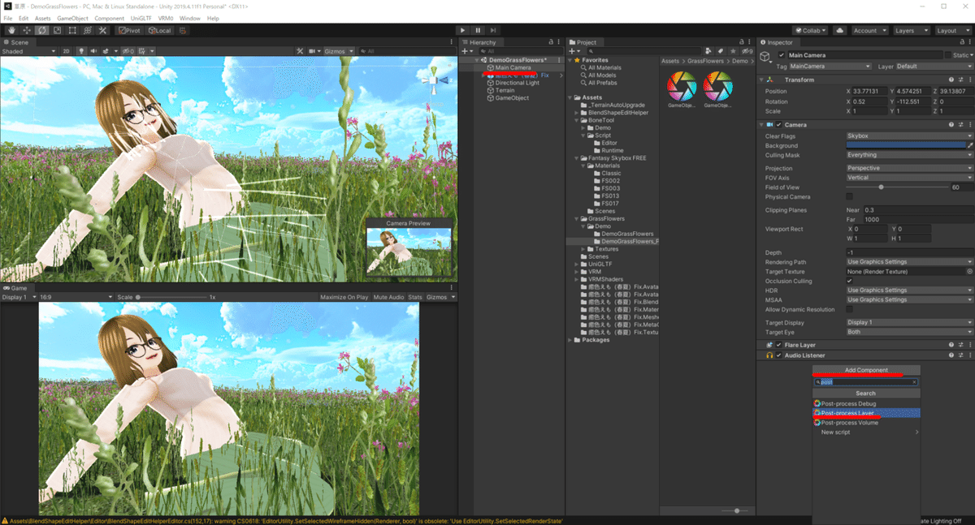Image resolution: width=975 pixels, height=525 pixels.
Task: Toggle Flare Layer enabled checkbox
Action: point(778,345)
